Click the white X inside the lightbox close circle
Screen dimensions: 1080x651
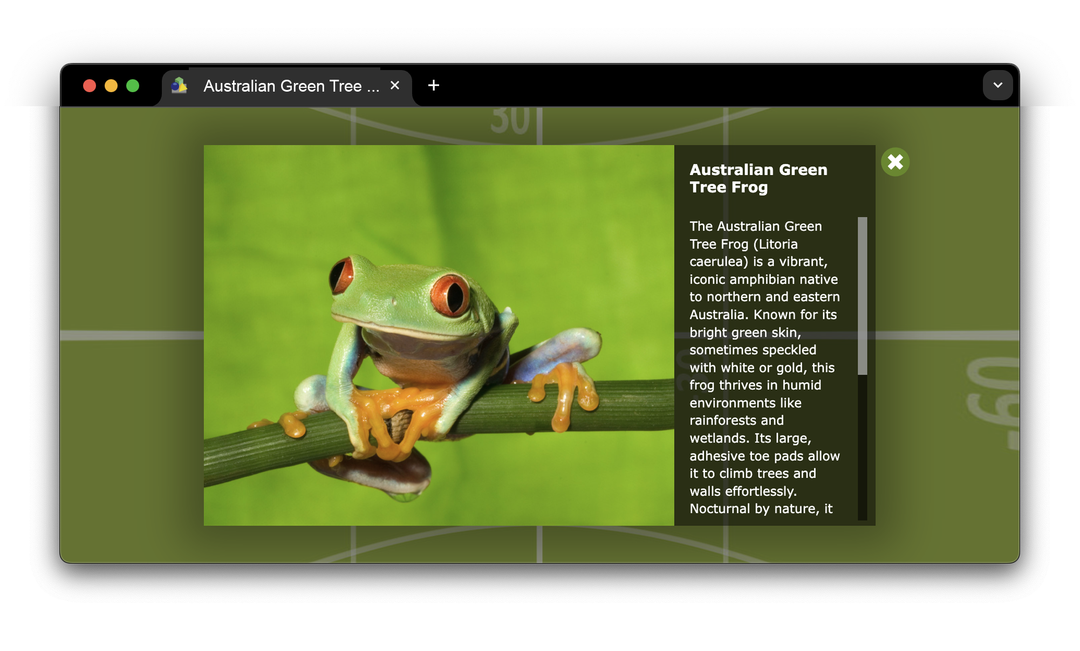tap(896, 161)
